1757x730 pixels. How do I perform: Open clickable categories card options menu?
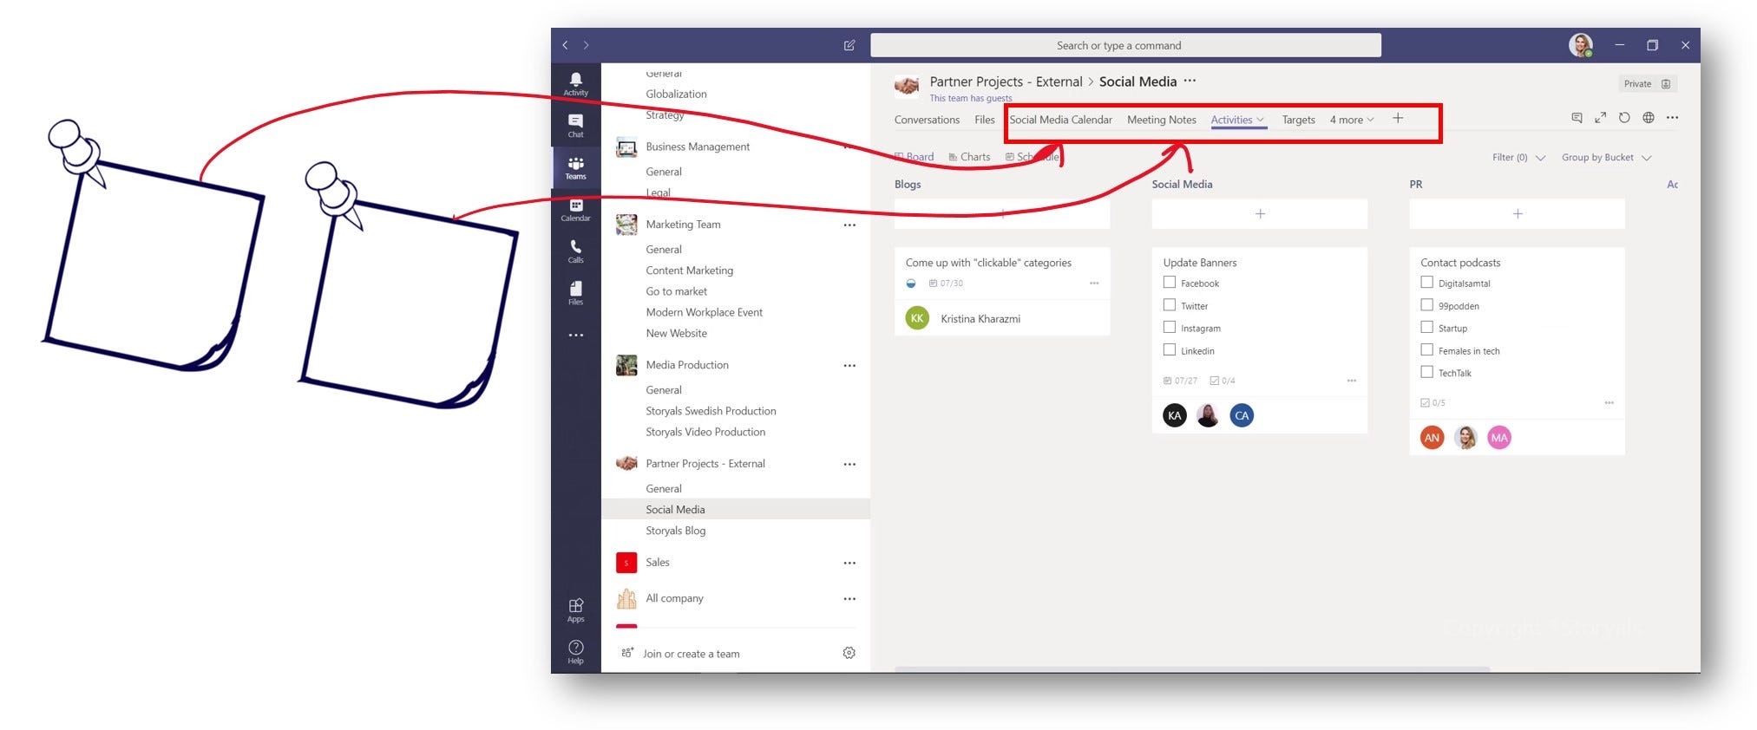[x=1094, y=284]
